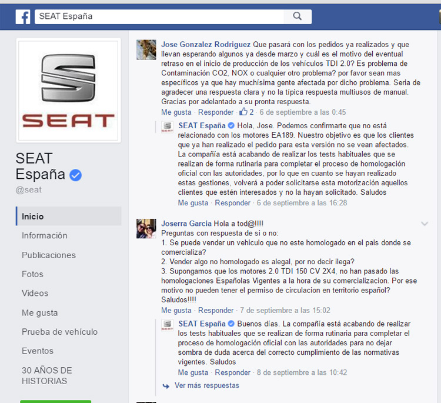
Task: Click the SEAT avatar in the first reply
Action: [168, 127]
